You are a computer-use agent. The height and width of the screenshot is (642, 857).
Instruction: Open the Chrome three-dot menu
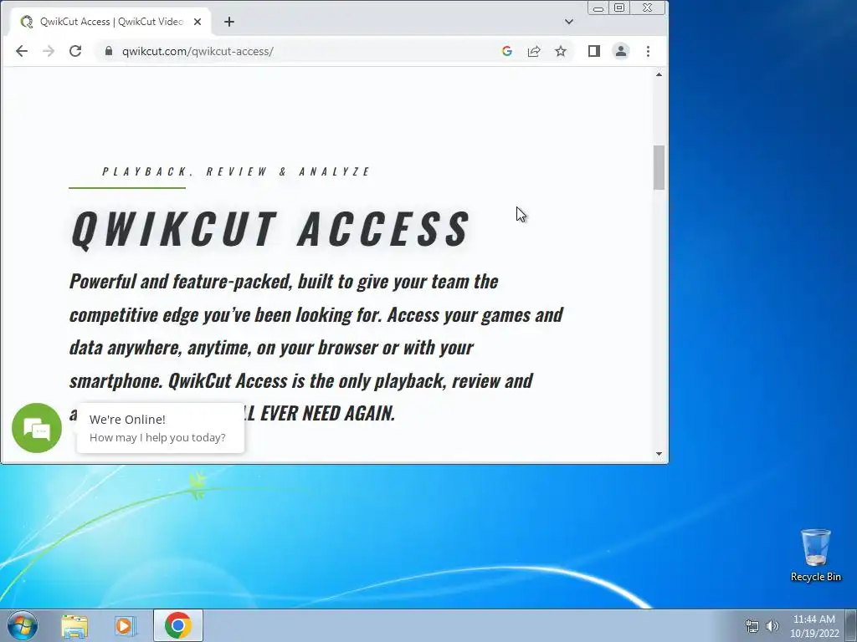click(649, 51)
